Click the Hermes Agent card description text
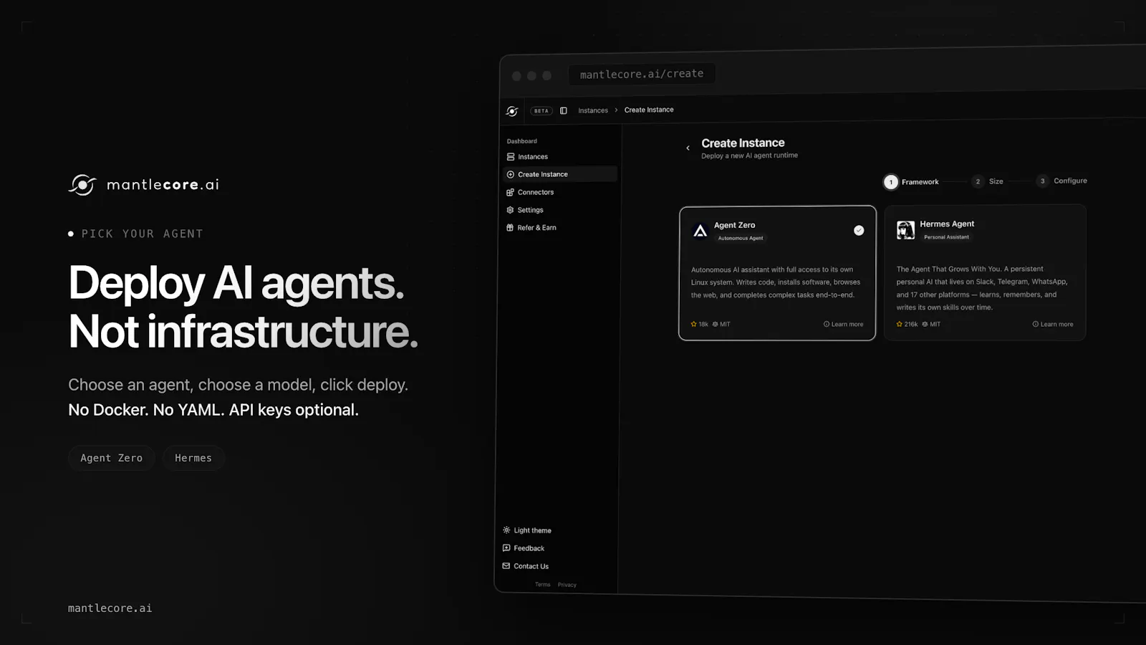Screen dimensions: 1146x645 point(982,288)
